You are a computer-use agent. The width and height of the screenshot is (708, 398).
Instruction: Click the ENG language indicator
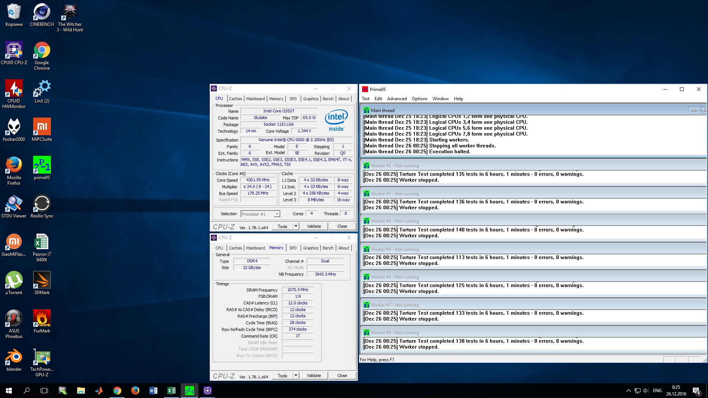coord(657,391)
